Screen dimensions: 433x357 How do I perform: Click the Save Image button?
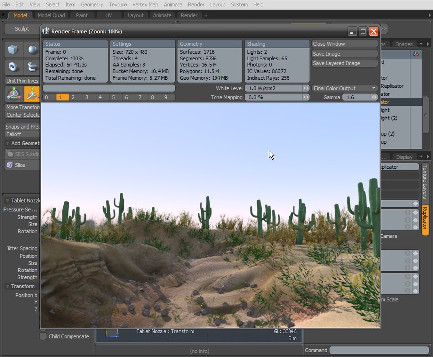click(x=344, y=53)
